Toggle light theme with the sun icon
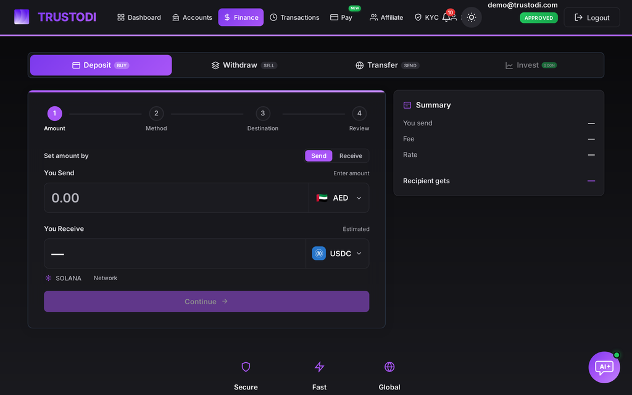Viewport: 632px width, 395px height. [x=471, y=17]
